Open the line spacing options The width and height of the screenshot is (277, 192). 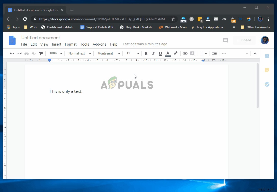click(214, 53)
